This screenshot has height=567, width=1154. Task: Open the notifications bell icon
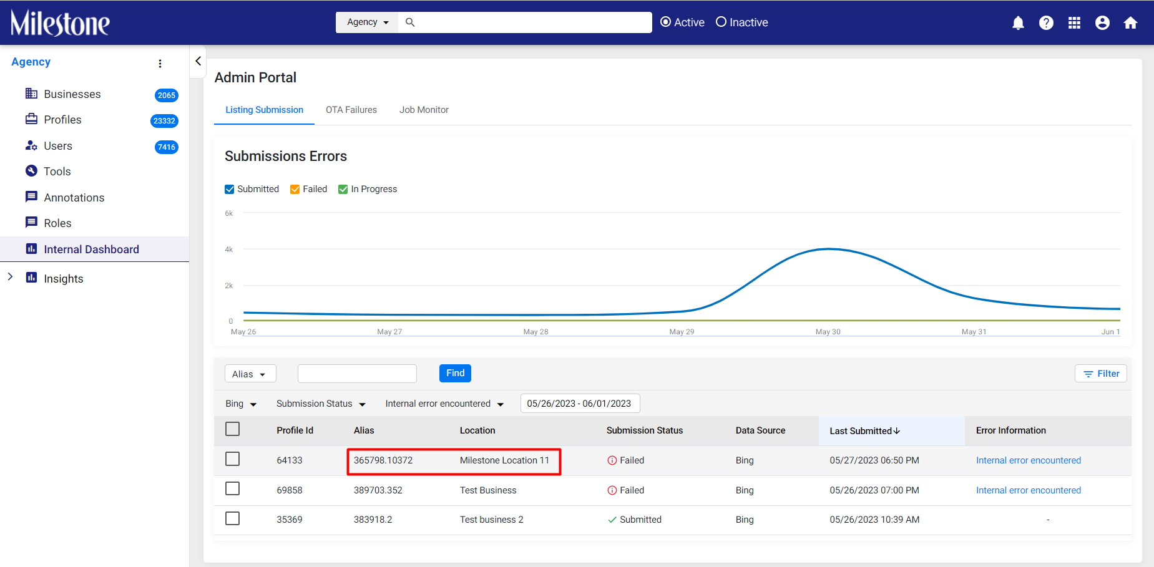tap(1018, 23)
